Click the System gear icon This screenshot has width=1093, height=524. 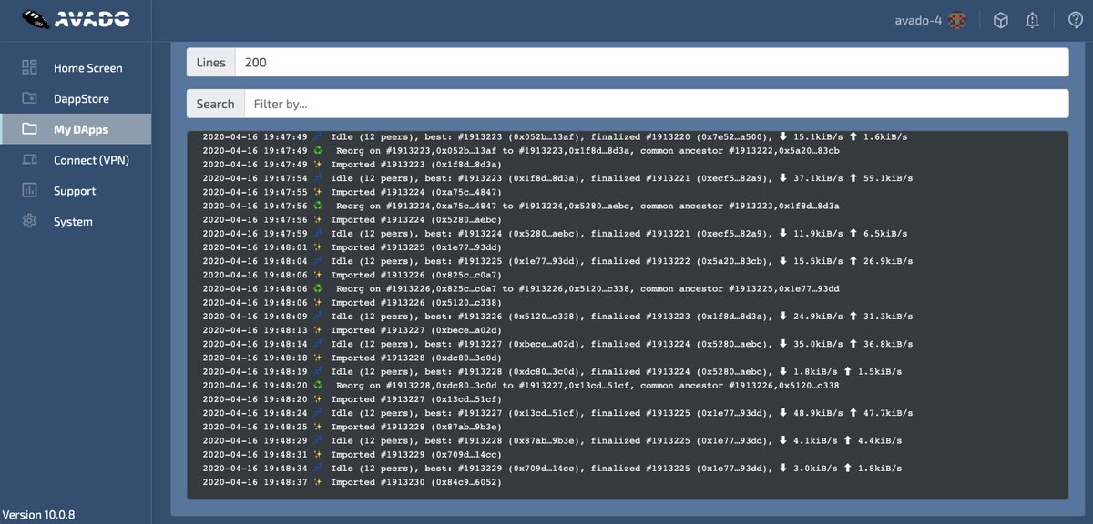pos(29,221)
